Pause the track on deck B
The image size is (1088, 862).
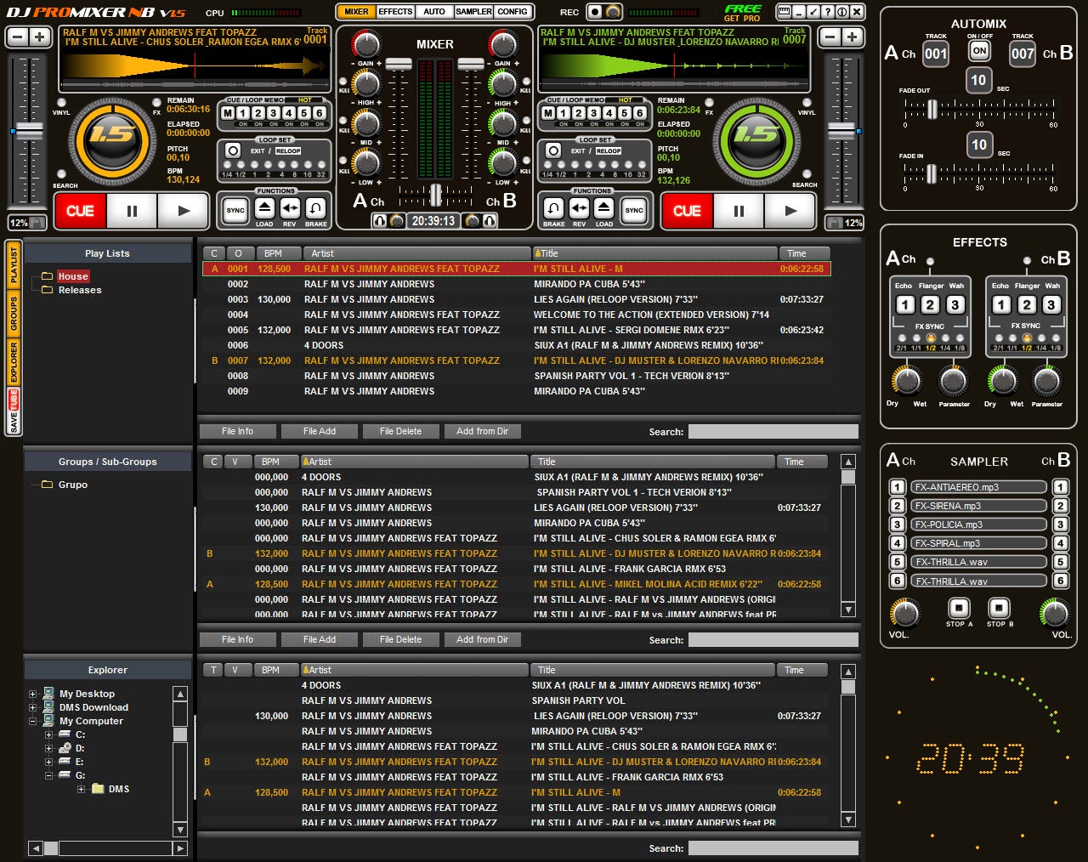coord(738,211)
